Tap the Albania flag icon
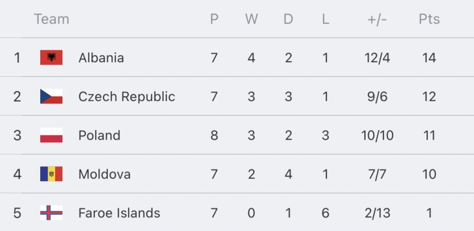Image resolution: width=474 pixels, height=231 pixels. pyautogui.click(x=51, y=57)
